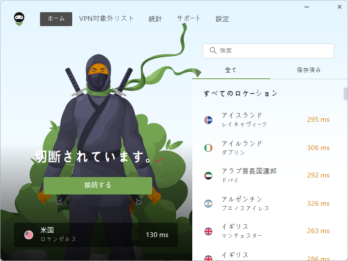Select the 全て locations tab
The width and height of the screenshot is (348, 261).
coord(231,70)
